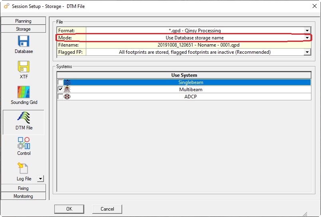This screenshot has height=217, width=321.
Task: Click the Multibeam system icon
Action: [67, 90]
